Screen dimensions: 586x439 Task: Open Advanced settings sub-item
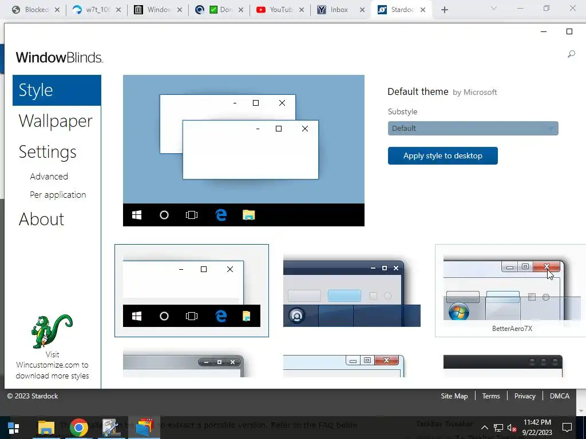[x=49, y=176]
